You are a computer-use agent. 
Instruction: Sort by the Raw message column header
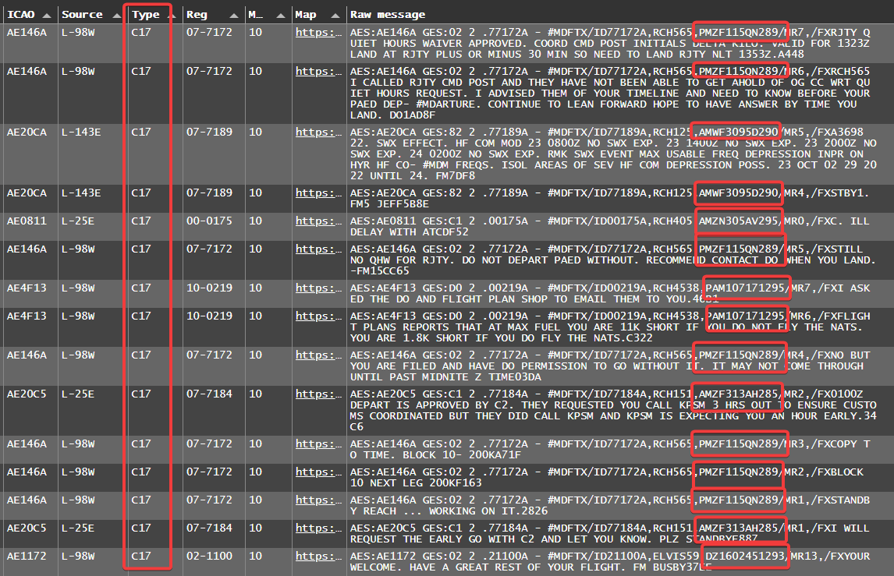click(388, 15)
